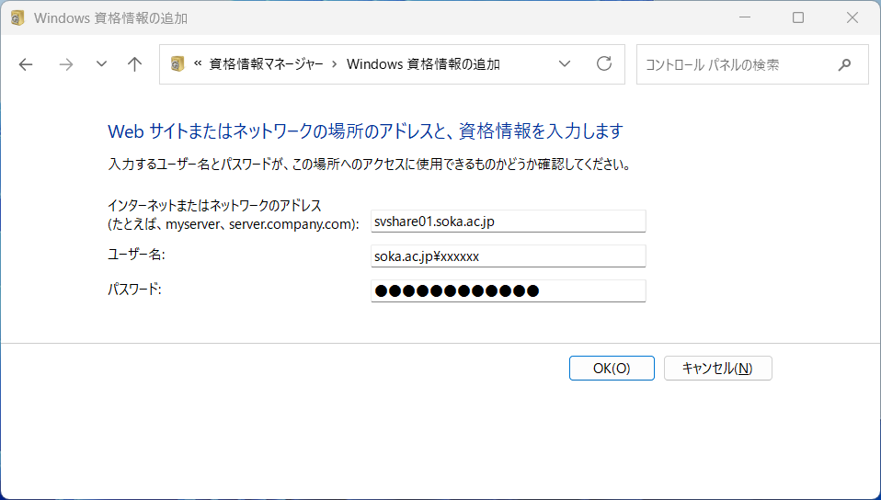This screenshot has width=881, height=500.
Task: Click the search magnifier icon
Action: point(844,64)
